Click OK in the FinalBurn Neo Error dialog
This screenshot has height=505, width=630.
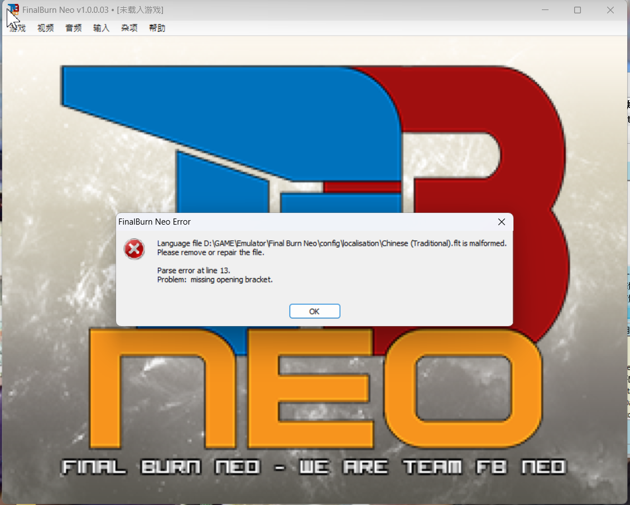click(x=315, y=311)
